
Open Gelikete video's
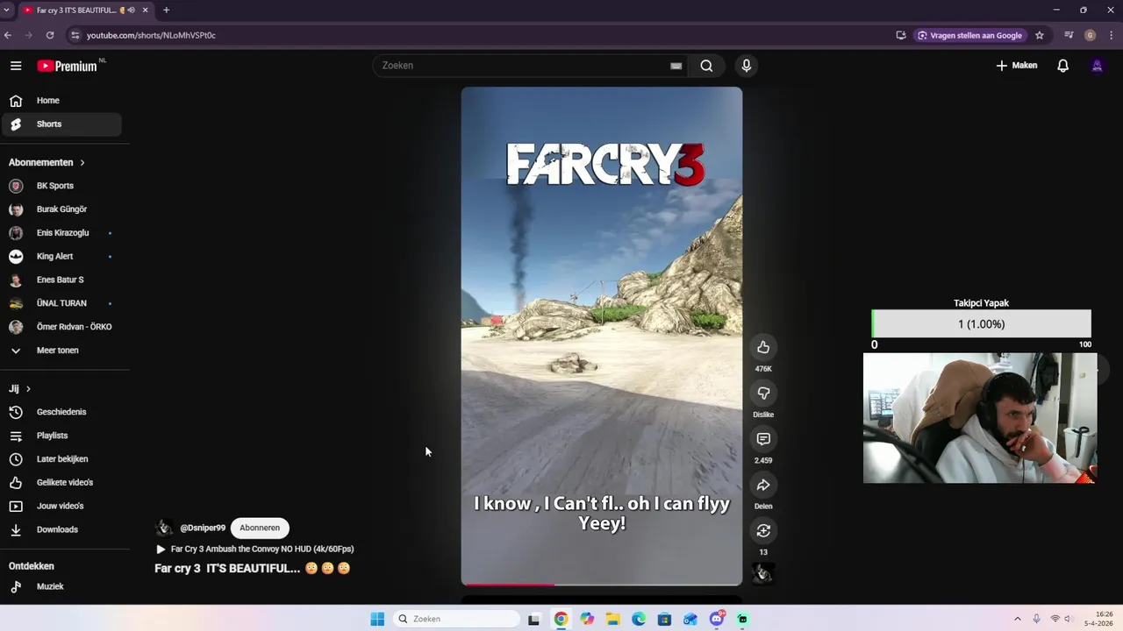click(61, 483)
